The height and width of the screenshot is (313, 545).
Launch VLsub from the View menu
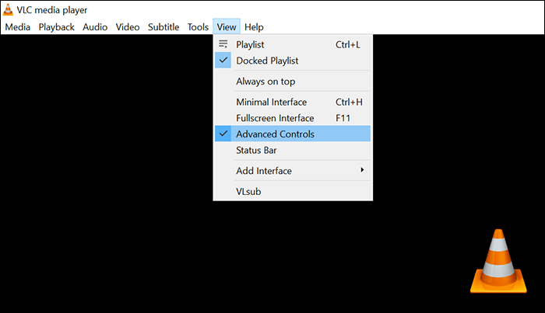(x=248, y=191)
